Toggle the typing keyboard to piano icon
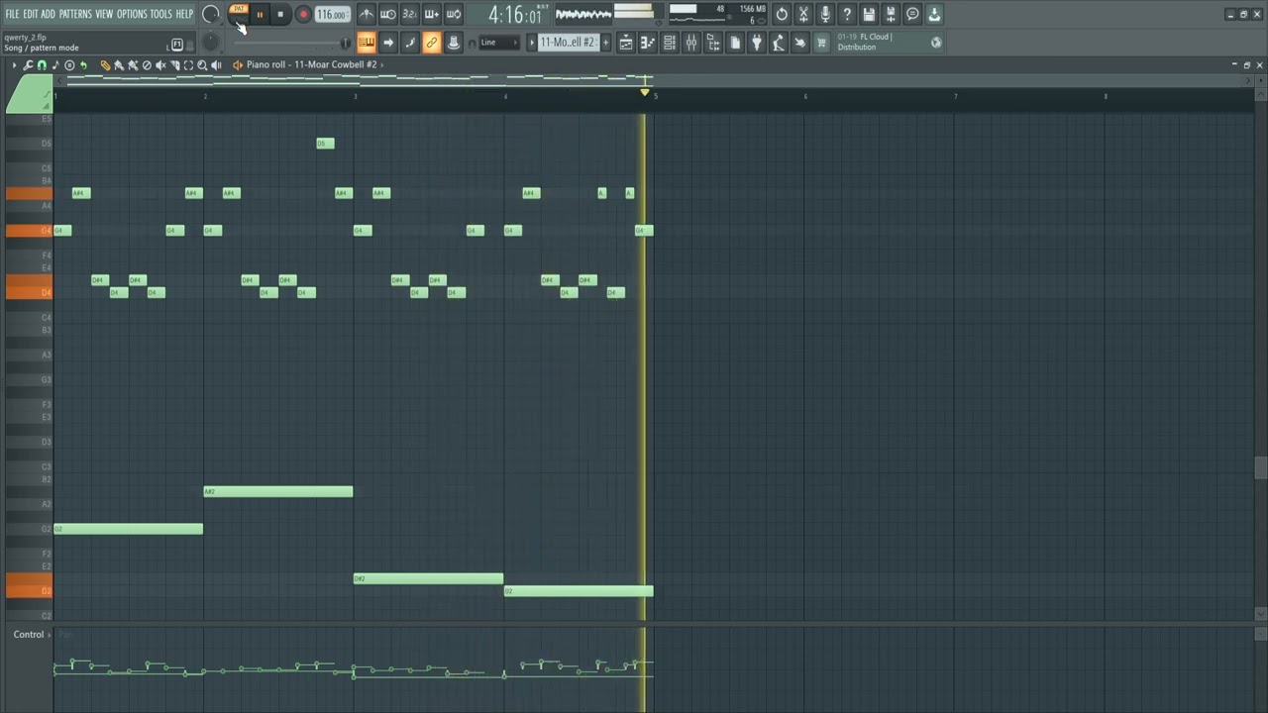This screenshot has width=1268, height=713. [367, 43]
